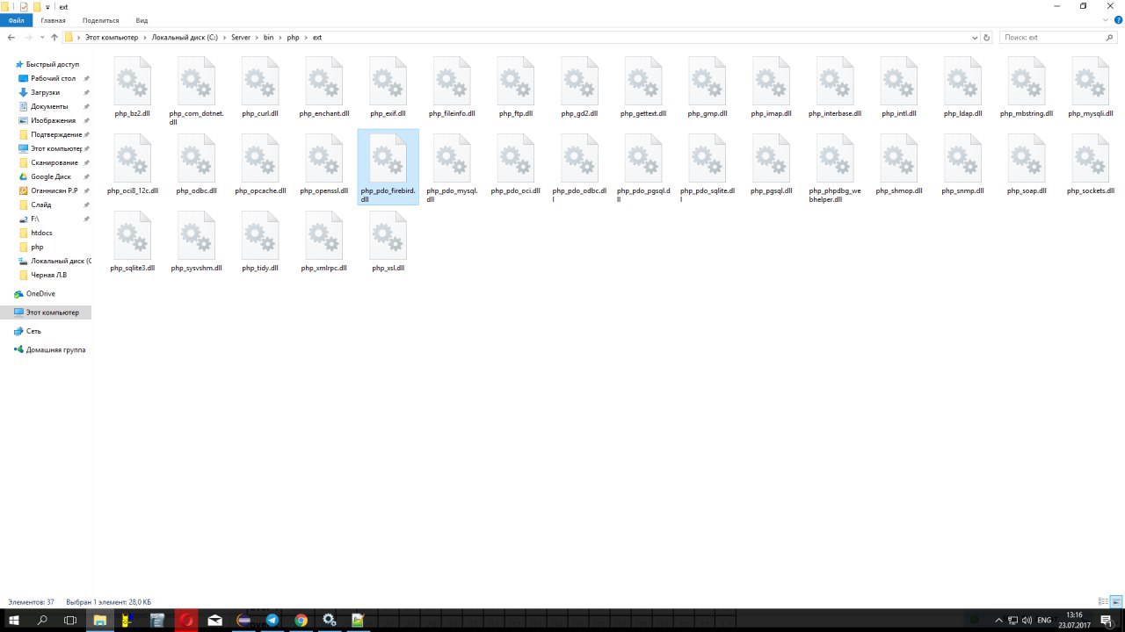Go up one folder level
1125x632 pixels.
coord(54,38)
